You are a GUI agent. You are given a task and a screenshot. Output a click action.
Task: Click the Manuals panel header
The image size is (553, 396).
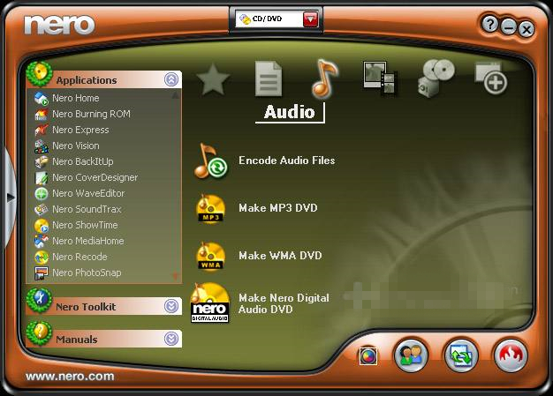coord(104,339)
